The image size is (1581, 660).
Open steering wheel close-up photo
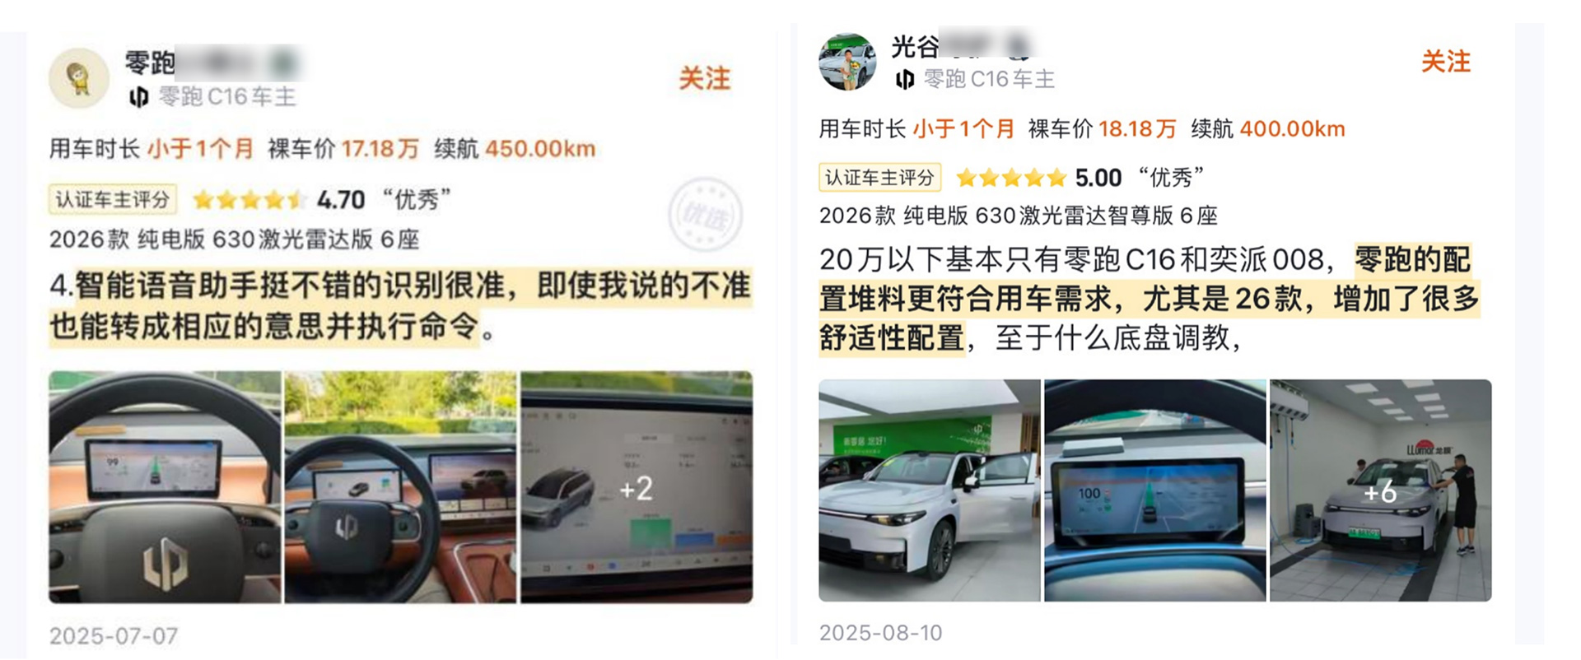pos(165,487)
